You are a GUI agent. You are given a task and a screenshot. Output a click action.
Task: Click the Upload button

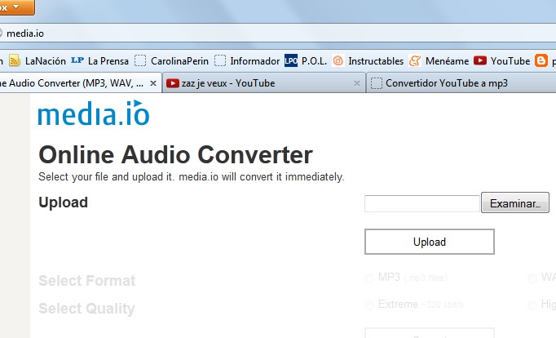pyautogui.click(x=430, y=242)
